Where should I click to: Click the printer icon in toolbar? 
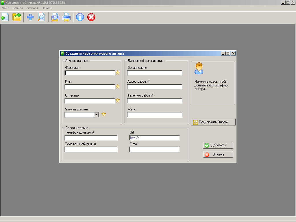[x=67, y=17]
